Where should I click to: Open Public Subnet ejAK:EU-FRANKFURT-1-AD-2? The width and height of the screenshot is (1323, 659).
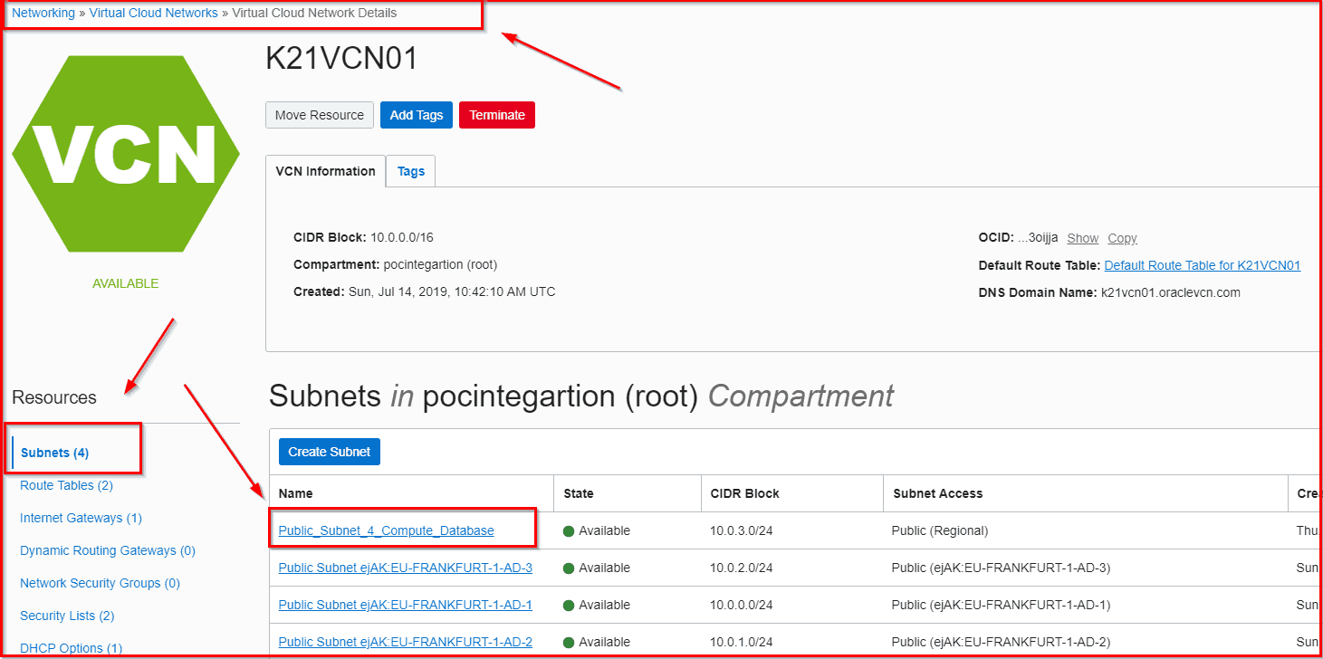[405, 642]
